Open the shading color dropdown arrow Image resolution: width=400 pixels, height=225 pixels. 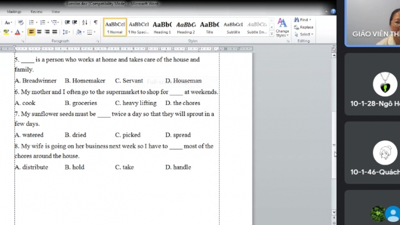84,32
